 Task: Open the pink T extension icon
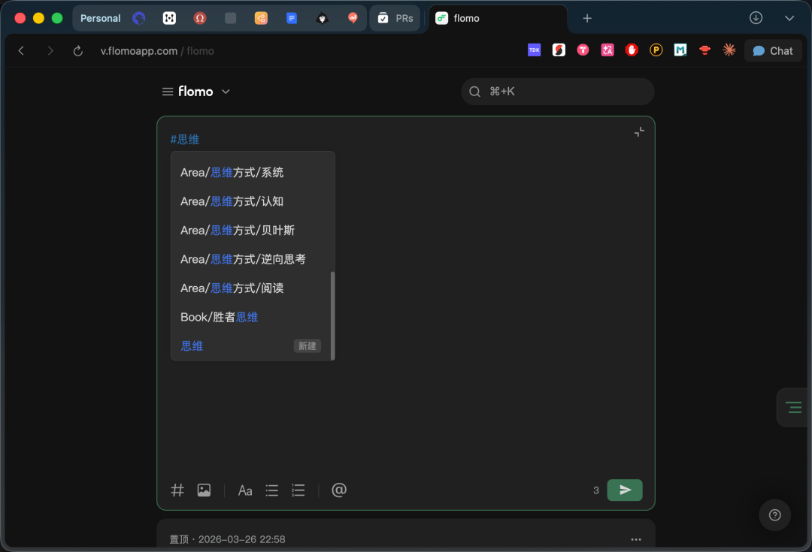(583, 50)
